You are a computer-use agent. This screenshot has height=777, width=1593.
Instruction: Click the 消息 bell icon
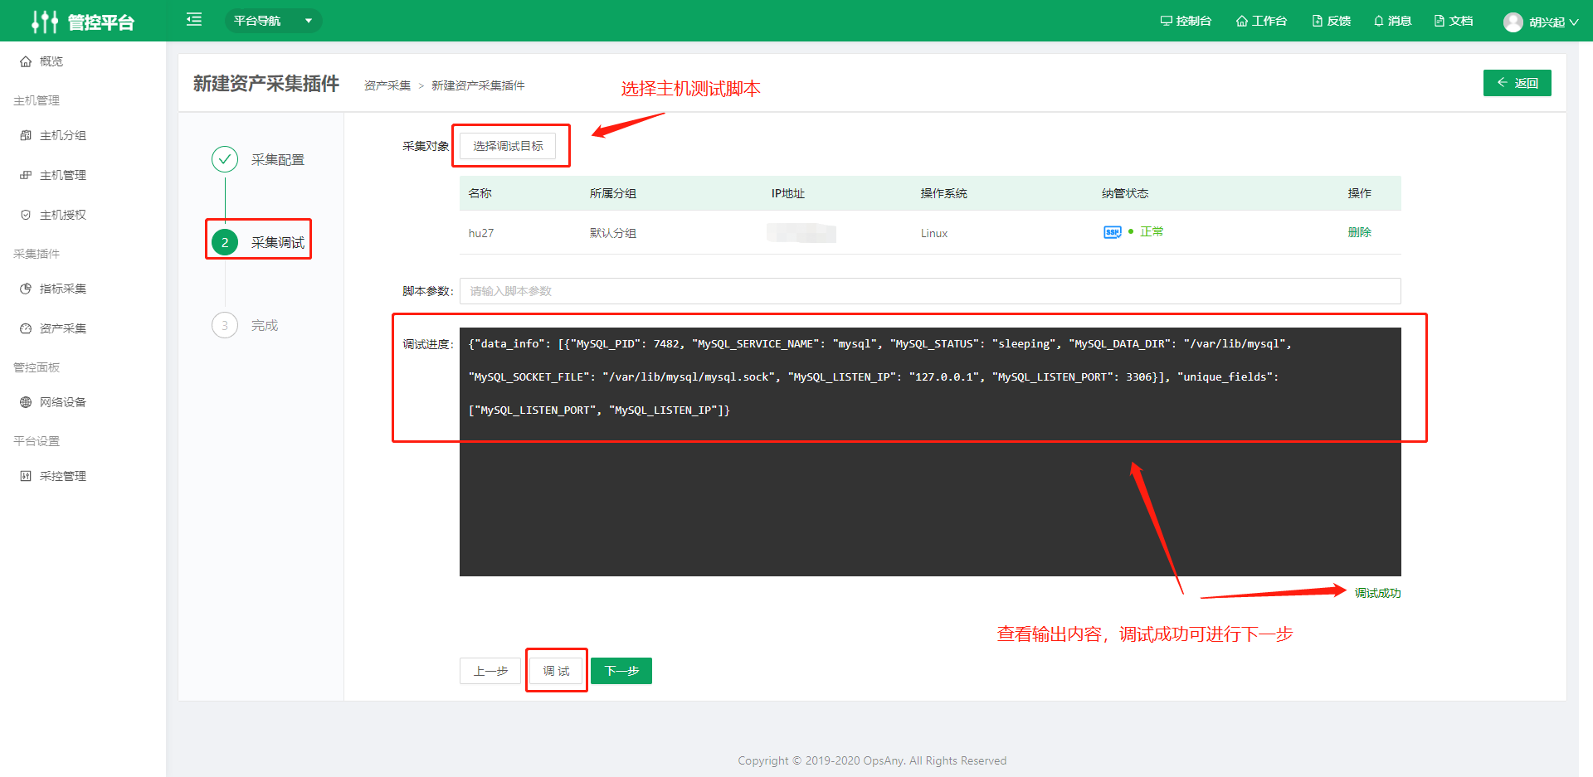pyautogui.click(x=1379, y=21)
